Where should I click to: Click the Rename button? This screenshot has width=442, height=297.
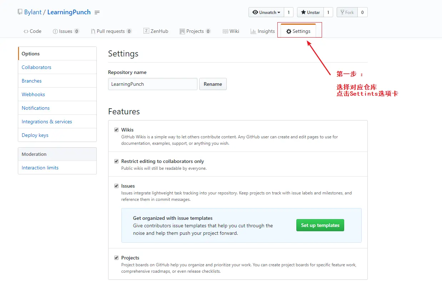pos(213,84)
